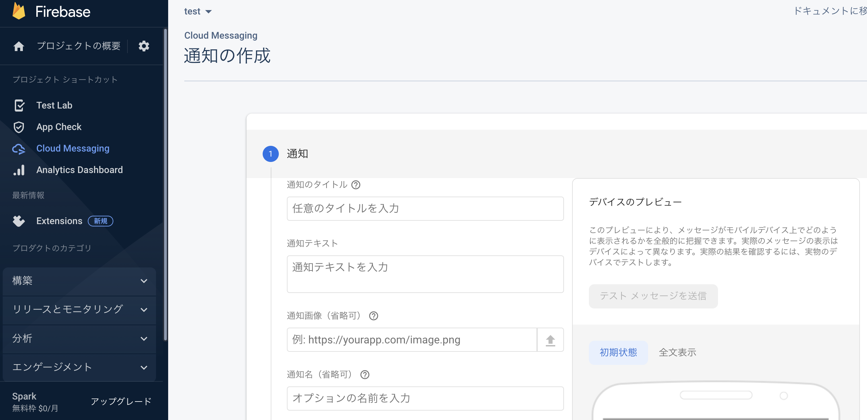Click the Extensions puzzle icon
This screenshot has height=420, width=867.
click(x=19, y=221)
